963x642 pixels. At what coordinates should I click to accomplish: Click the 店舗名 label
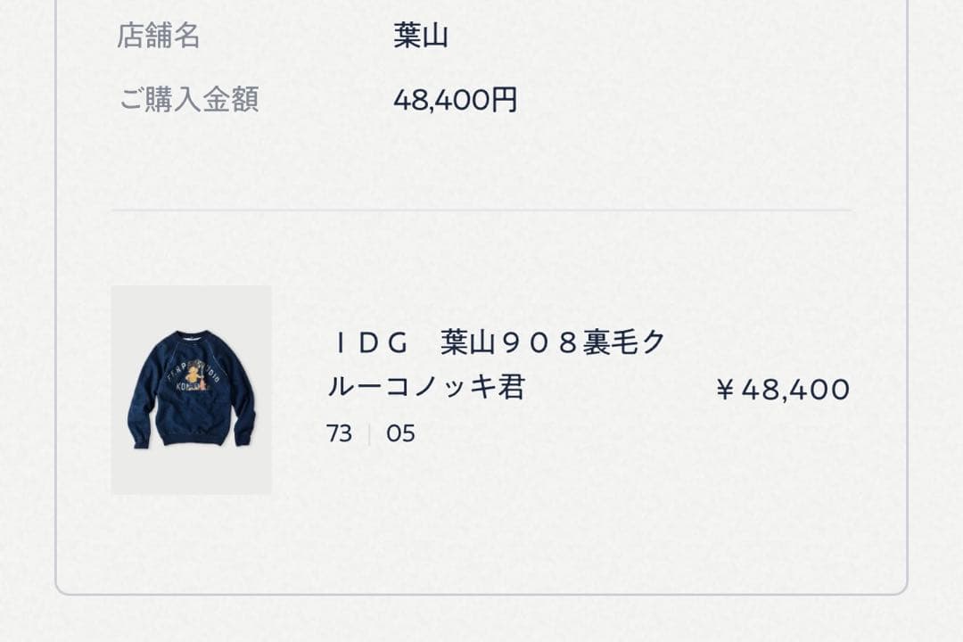click(159, 37)
